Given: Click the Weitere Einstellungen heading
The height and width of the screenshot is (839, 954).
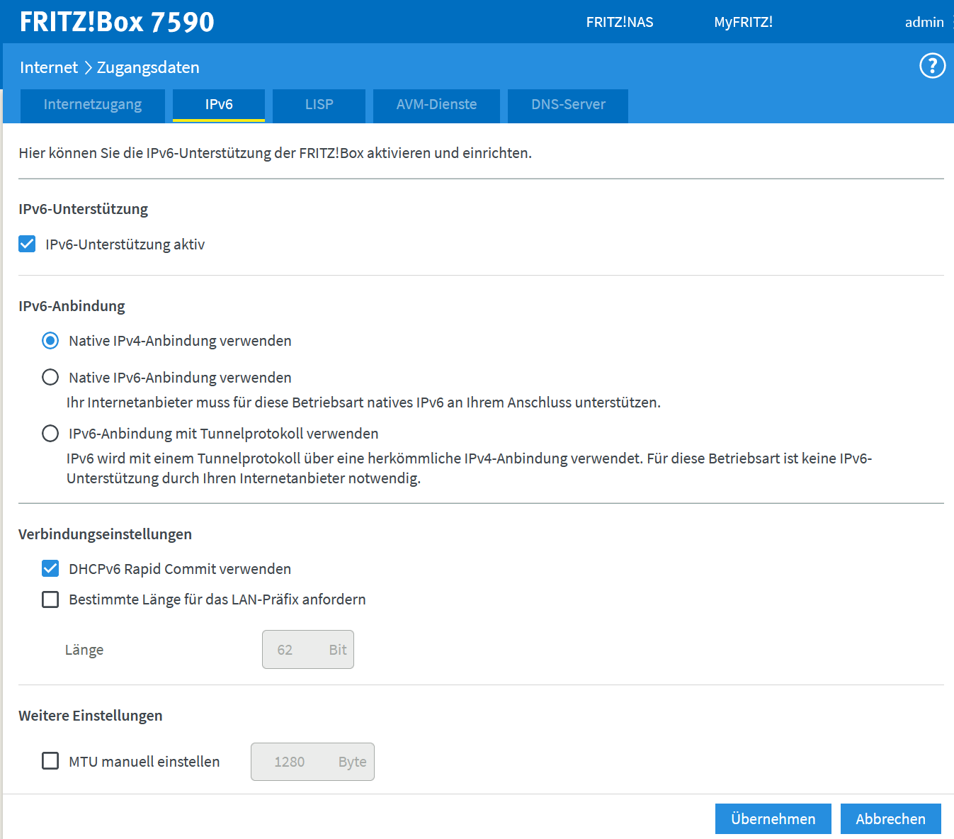Looking at the screenshot, I should [91, 716].
